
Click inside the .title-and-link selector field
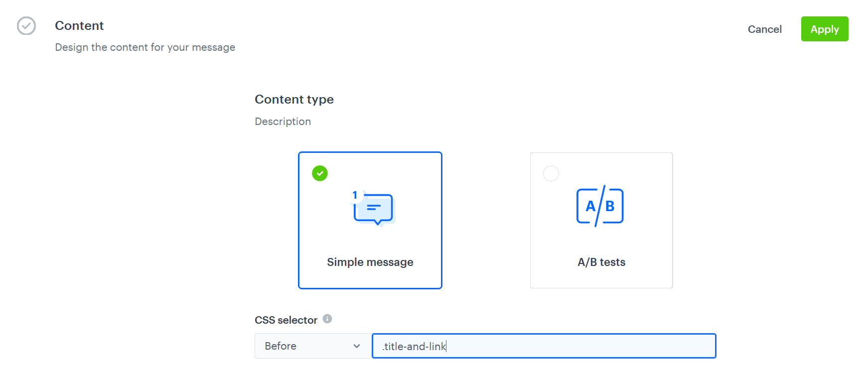[543, 346]
